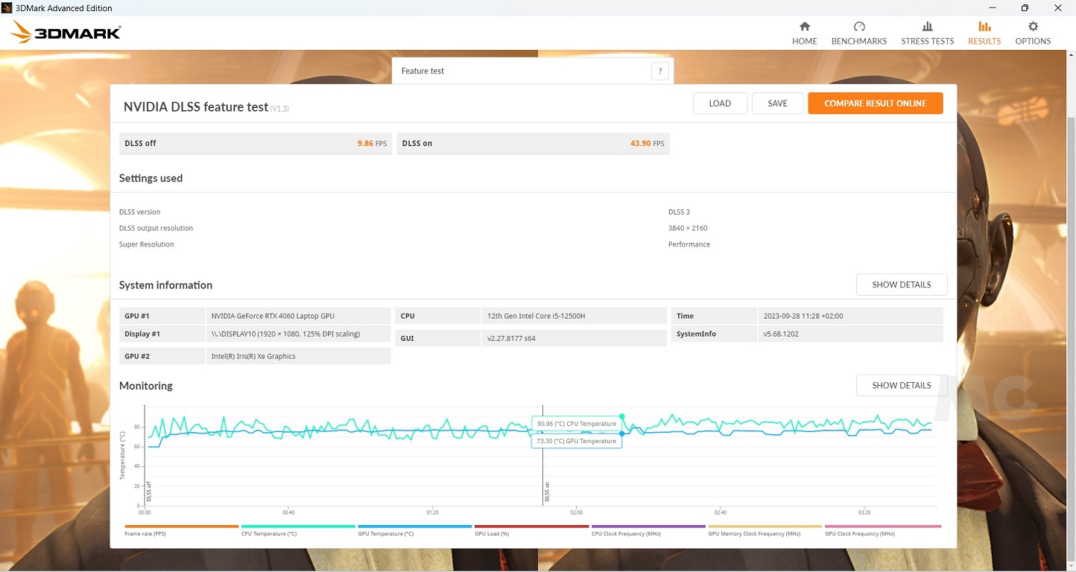Open Options gear icon
Viewport: 1076px width, 572px height.
pos(1033,27)
